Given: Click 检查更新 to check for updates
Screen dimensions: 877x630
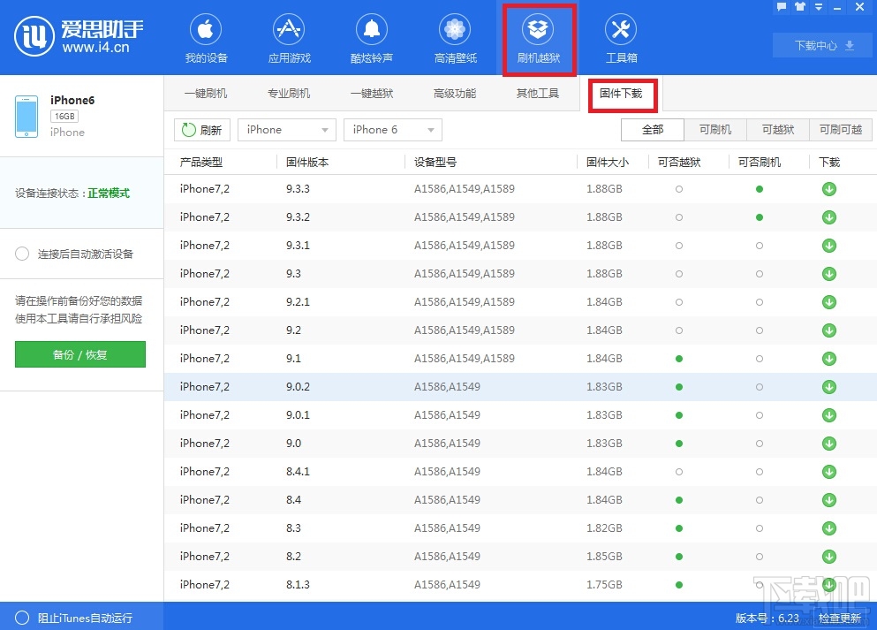Looking at the screenshot, I should pos(839,619).
